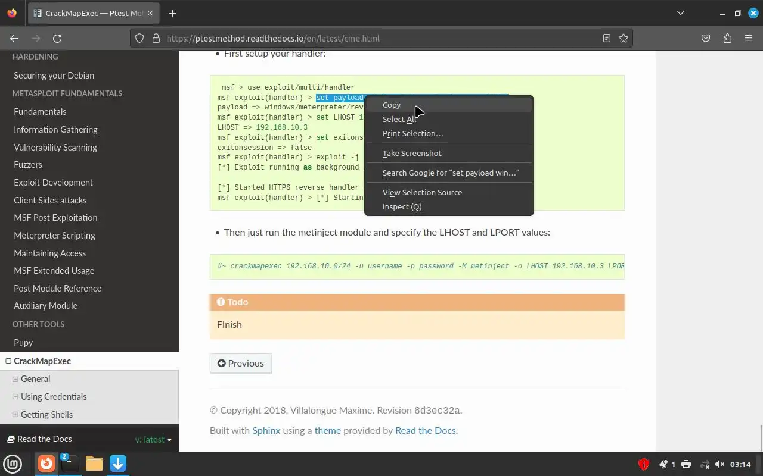
Task: Select the CrackMapExec browser tab
Action: pyautogui.click(x=93, y=13)
